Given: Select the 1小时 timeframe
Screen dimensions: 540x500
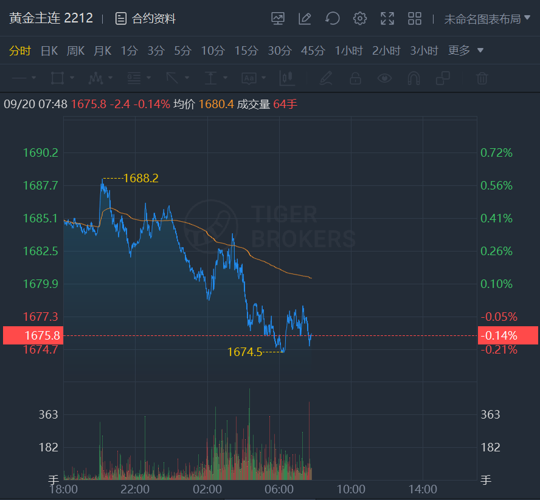Looking at the screenshot, I should click(x=349, y=50).
